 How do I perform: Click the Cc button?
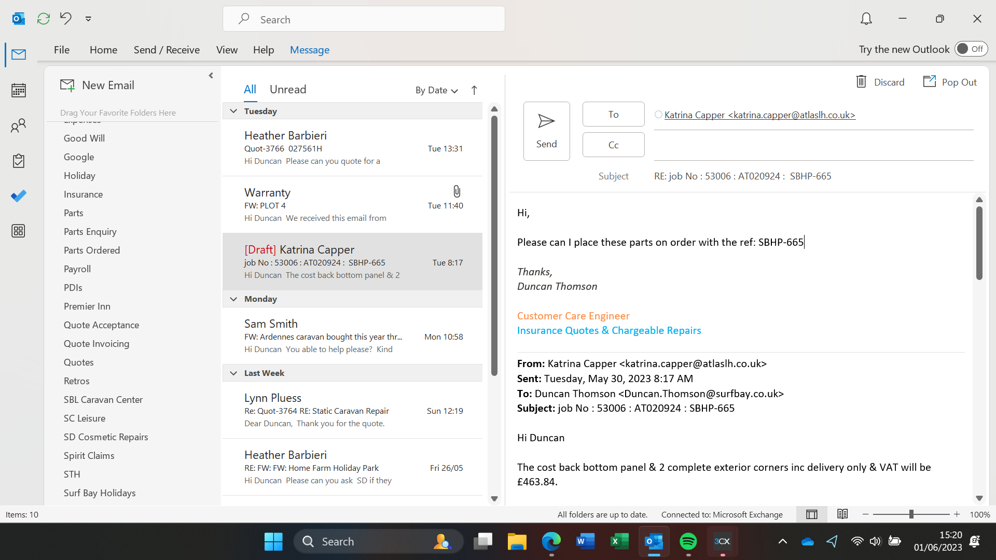pos(613,145)
